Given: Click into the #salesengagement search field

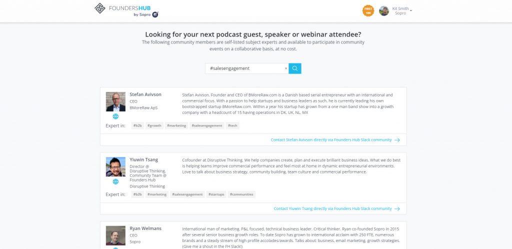Looking at the screenshot, I should (245, 68).
